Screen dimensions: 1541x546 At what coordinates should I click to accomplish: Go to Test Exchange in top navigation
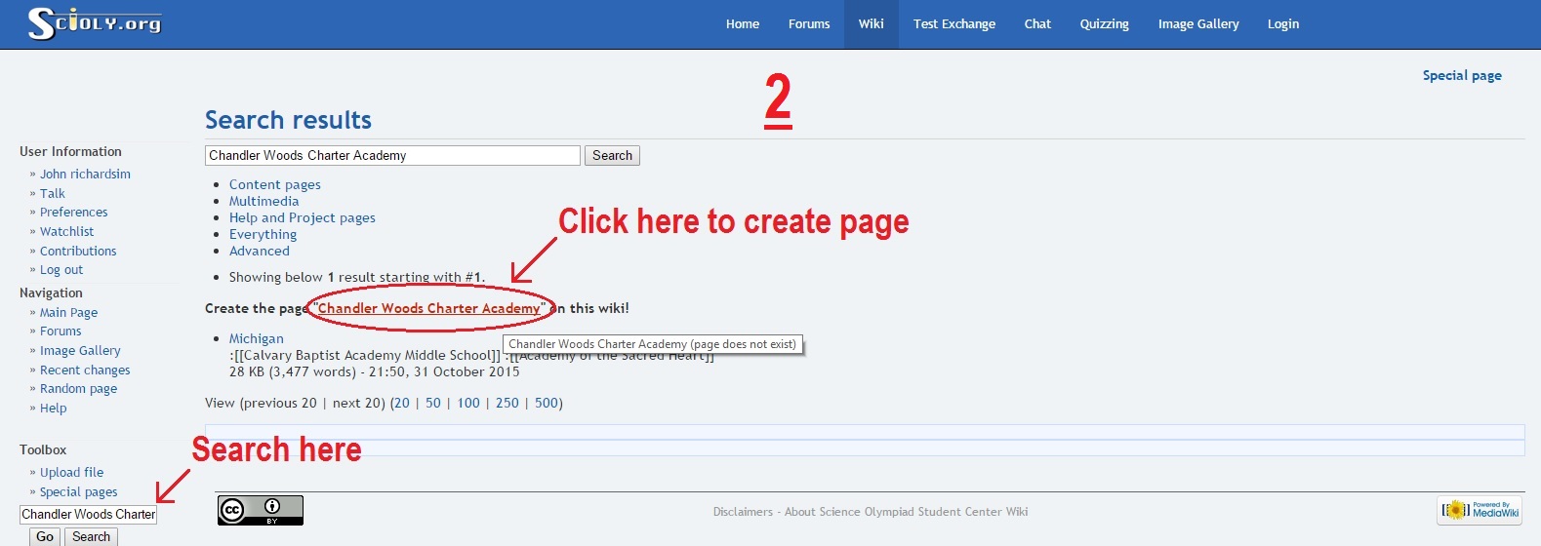(953, 24)
